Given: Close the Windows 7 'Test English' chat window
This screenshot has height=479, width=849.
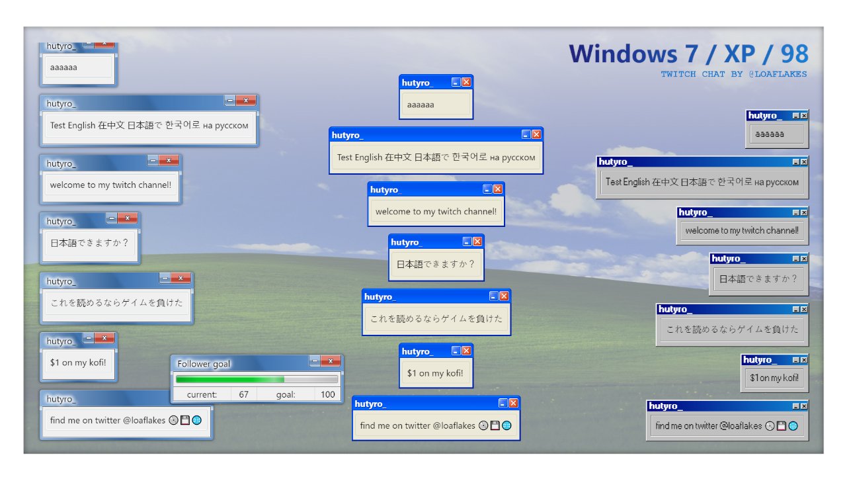Looking at the screenshot, I should coord(246,101).
